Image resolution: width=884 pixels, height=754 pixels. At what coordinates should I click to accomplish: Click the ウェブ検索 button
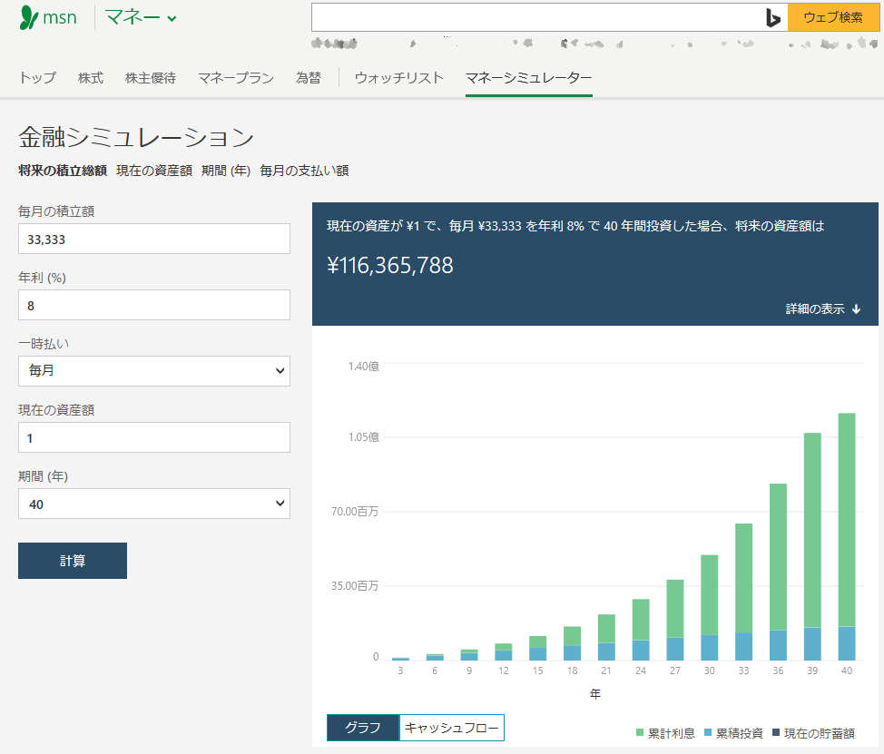coord(832,17)
